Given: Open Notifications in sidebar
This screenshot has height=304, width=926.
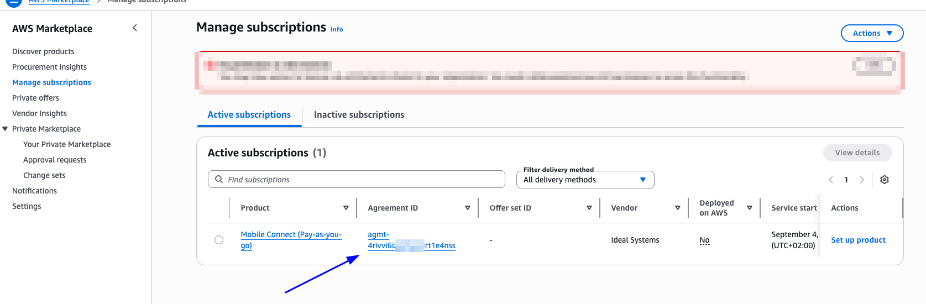Looking at the screenshot, I should coord(34,191).
